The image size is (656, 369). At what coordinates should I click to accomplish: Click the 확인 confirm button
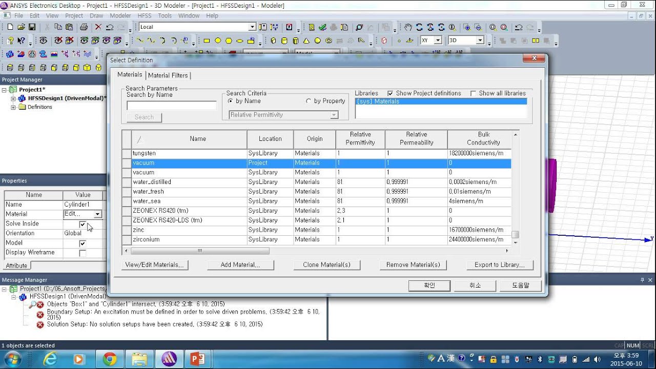[429, 285]
